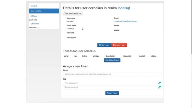
Task: Focus the Serial number input field
Action: click(x=112, y=74)
